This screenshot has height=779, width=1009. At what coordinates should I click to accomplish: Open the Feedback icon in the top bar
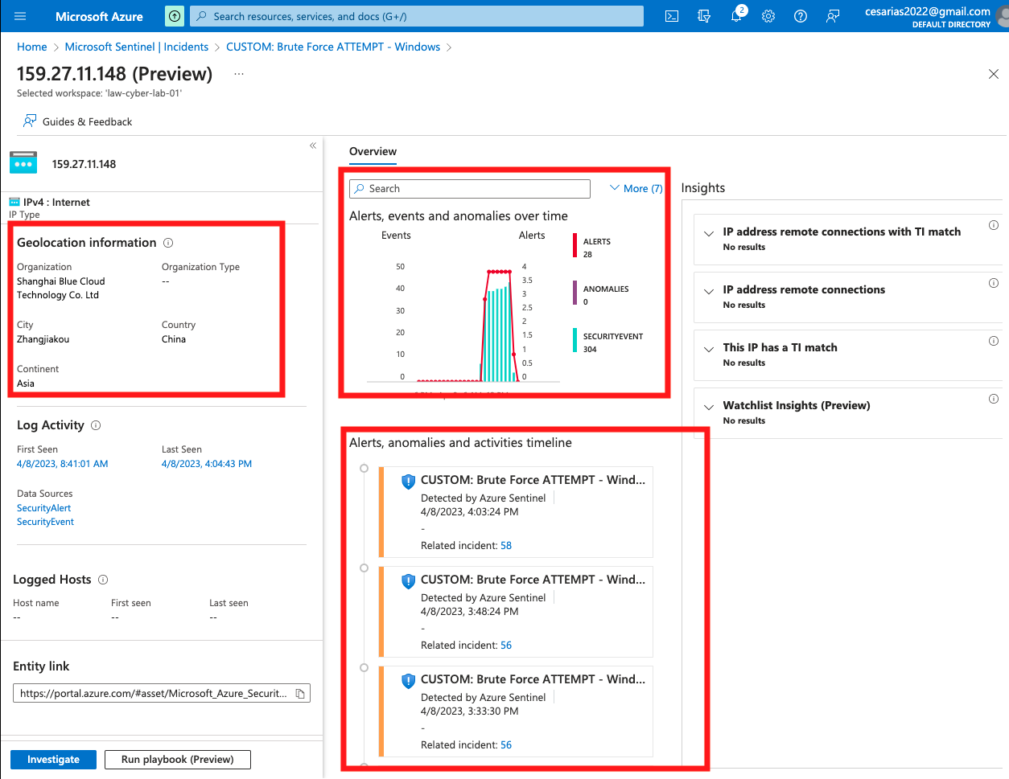click(x=833, y=16)
